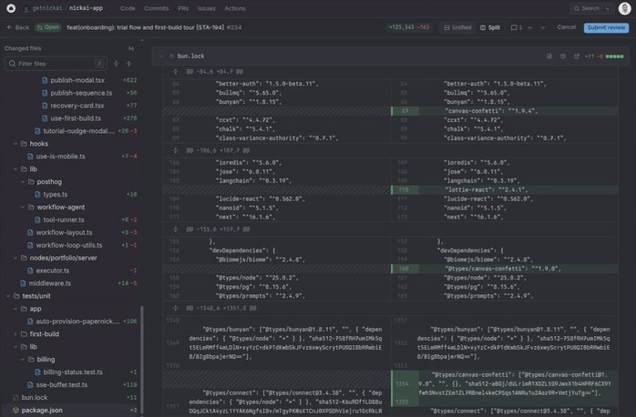Open the Commits tab

[156, 8]
